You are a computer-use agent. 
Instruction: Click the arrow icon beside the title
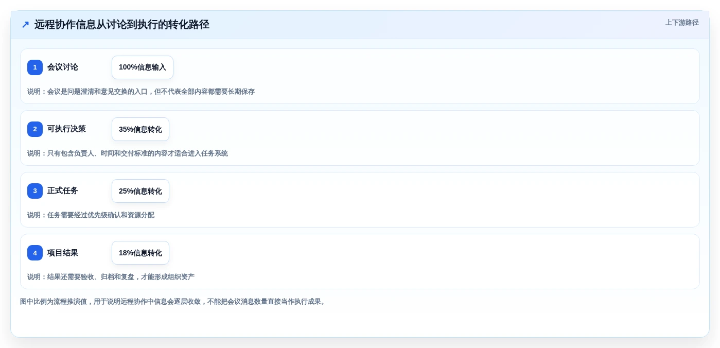pos(25,25)
